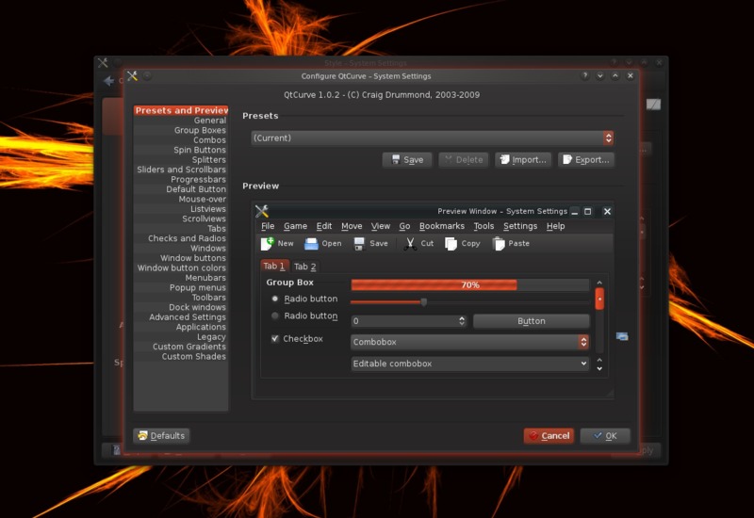Click the spin box field showing 0
Image resolution: width=754 pixels, height=518 pixels.
click(x=404, y=320)
